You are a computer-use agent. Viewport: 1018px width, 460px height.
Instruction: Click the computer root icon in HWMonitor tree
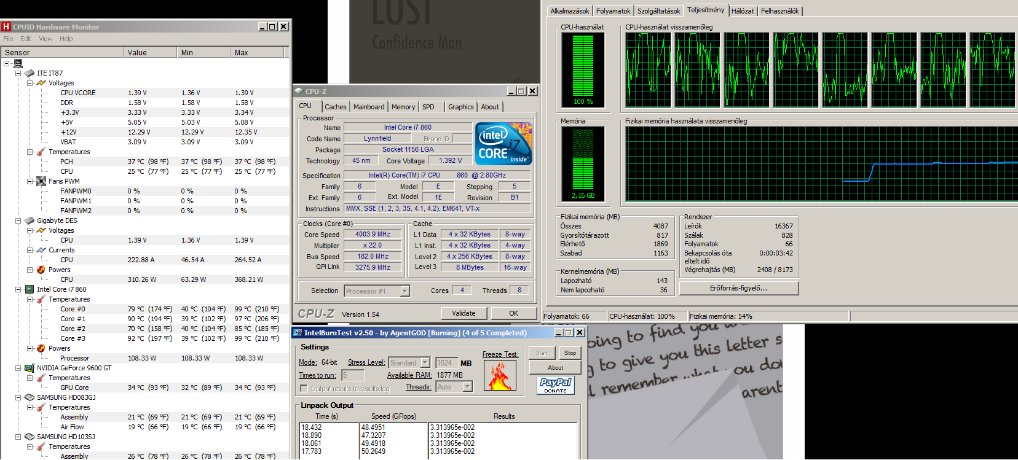(18, 63)
